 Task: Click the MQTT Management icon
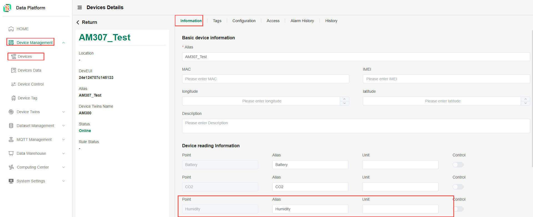pyautogui.click(x=11, y=139)
